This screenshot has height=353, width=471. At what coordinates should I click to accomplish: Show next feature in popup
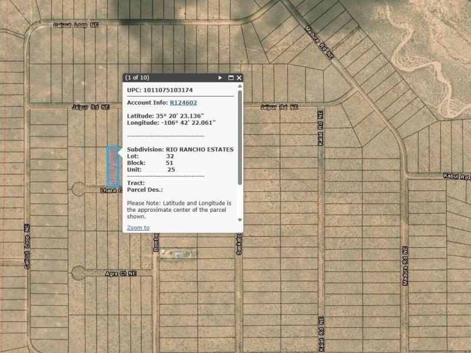tap(221, 78)
